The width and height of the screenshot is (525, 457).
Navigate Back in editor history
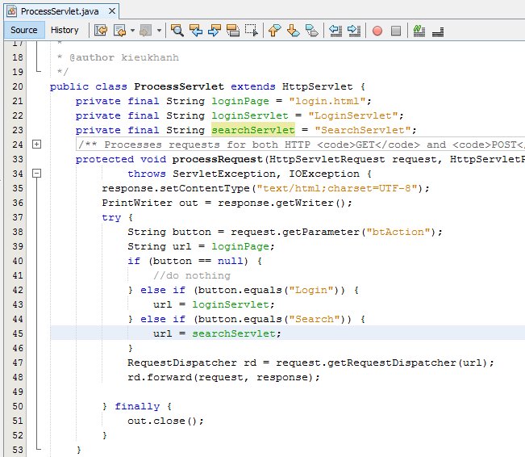119,31
